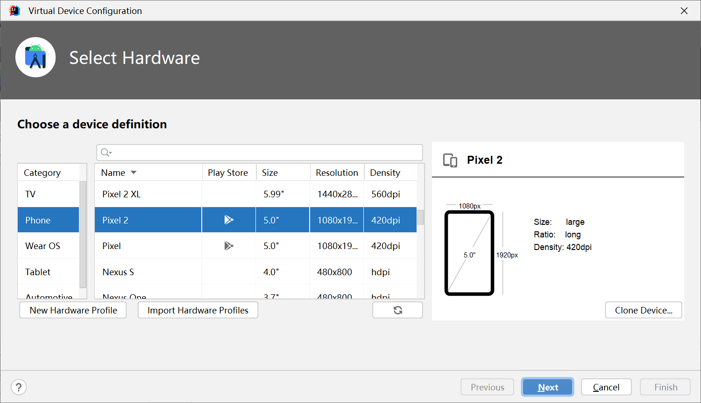Click the refresh device list icon button
701x403 pixels.
coord(397,310)
